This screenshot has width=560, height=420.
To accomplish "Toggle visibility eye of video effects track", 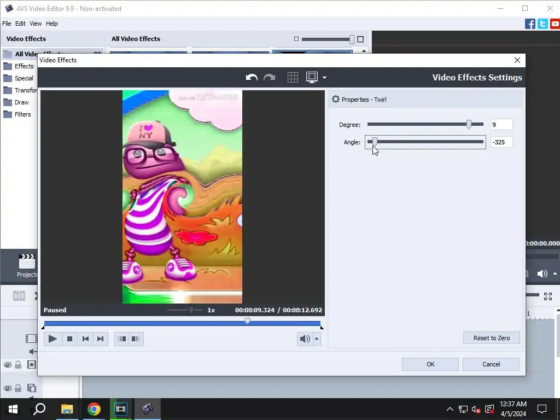I will [x=8, y=365].
